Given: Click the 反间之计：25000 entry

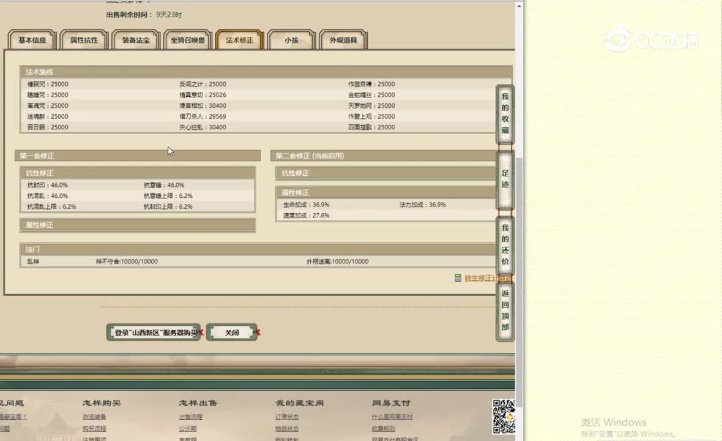Looking at the screenshot, I should (x=203, y=84).
